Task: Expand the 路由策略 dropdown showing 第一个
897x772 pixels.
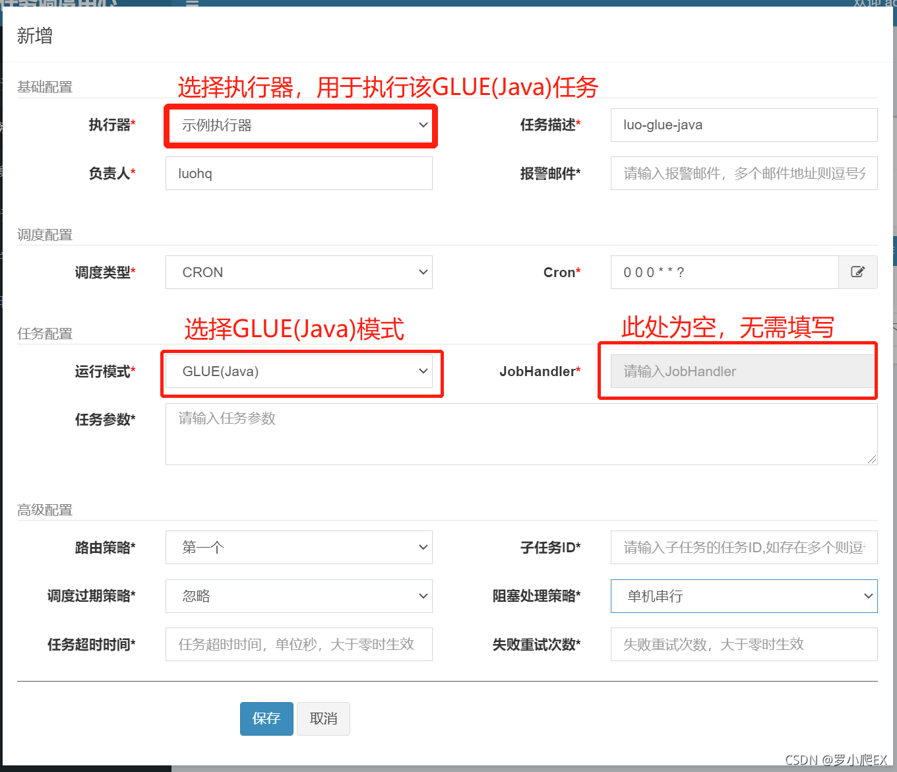Action: click(299, 547)
